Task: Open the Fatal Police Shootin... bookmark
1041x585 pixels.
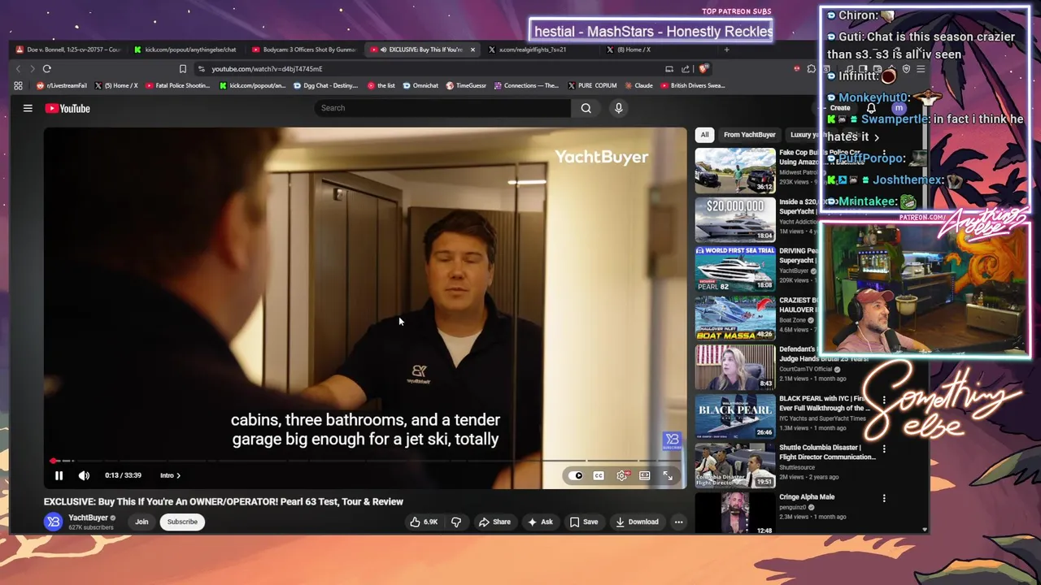Action: [177, 85]
